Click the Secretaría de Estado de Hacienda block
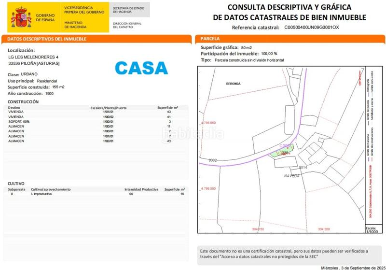Image resolution: width=386 pixels, height=270 pixels. pos(128,10)
